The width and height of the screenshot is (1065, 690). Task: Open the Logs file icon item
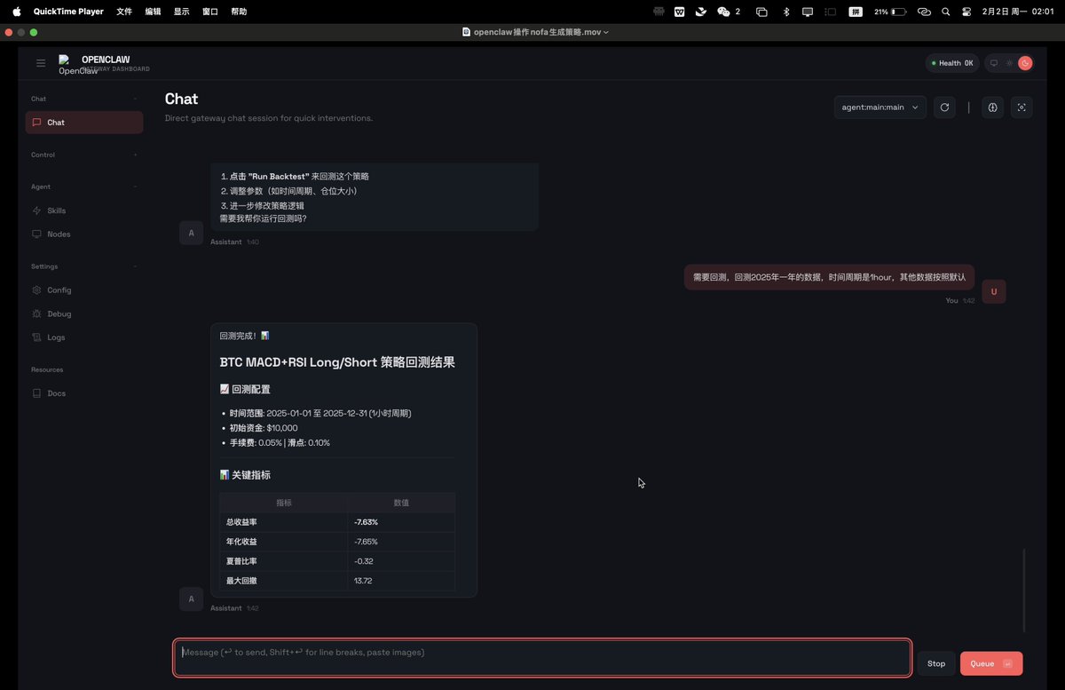tap(84, 337)
